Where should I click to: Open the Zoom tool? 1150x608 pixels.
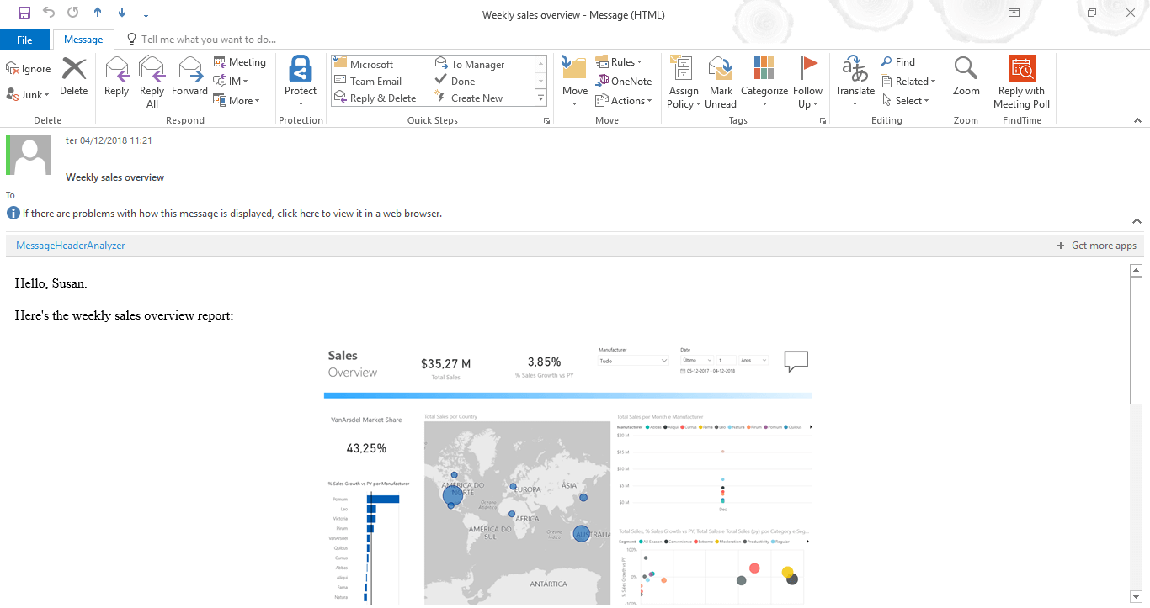tap(966, 80)
